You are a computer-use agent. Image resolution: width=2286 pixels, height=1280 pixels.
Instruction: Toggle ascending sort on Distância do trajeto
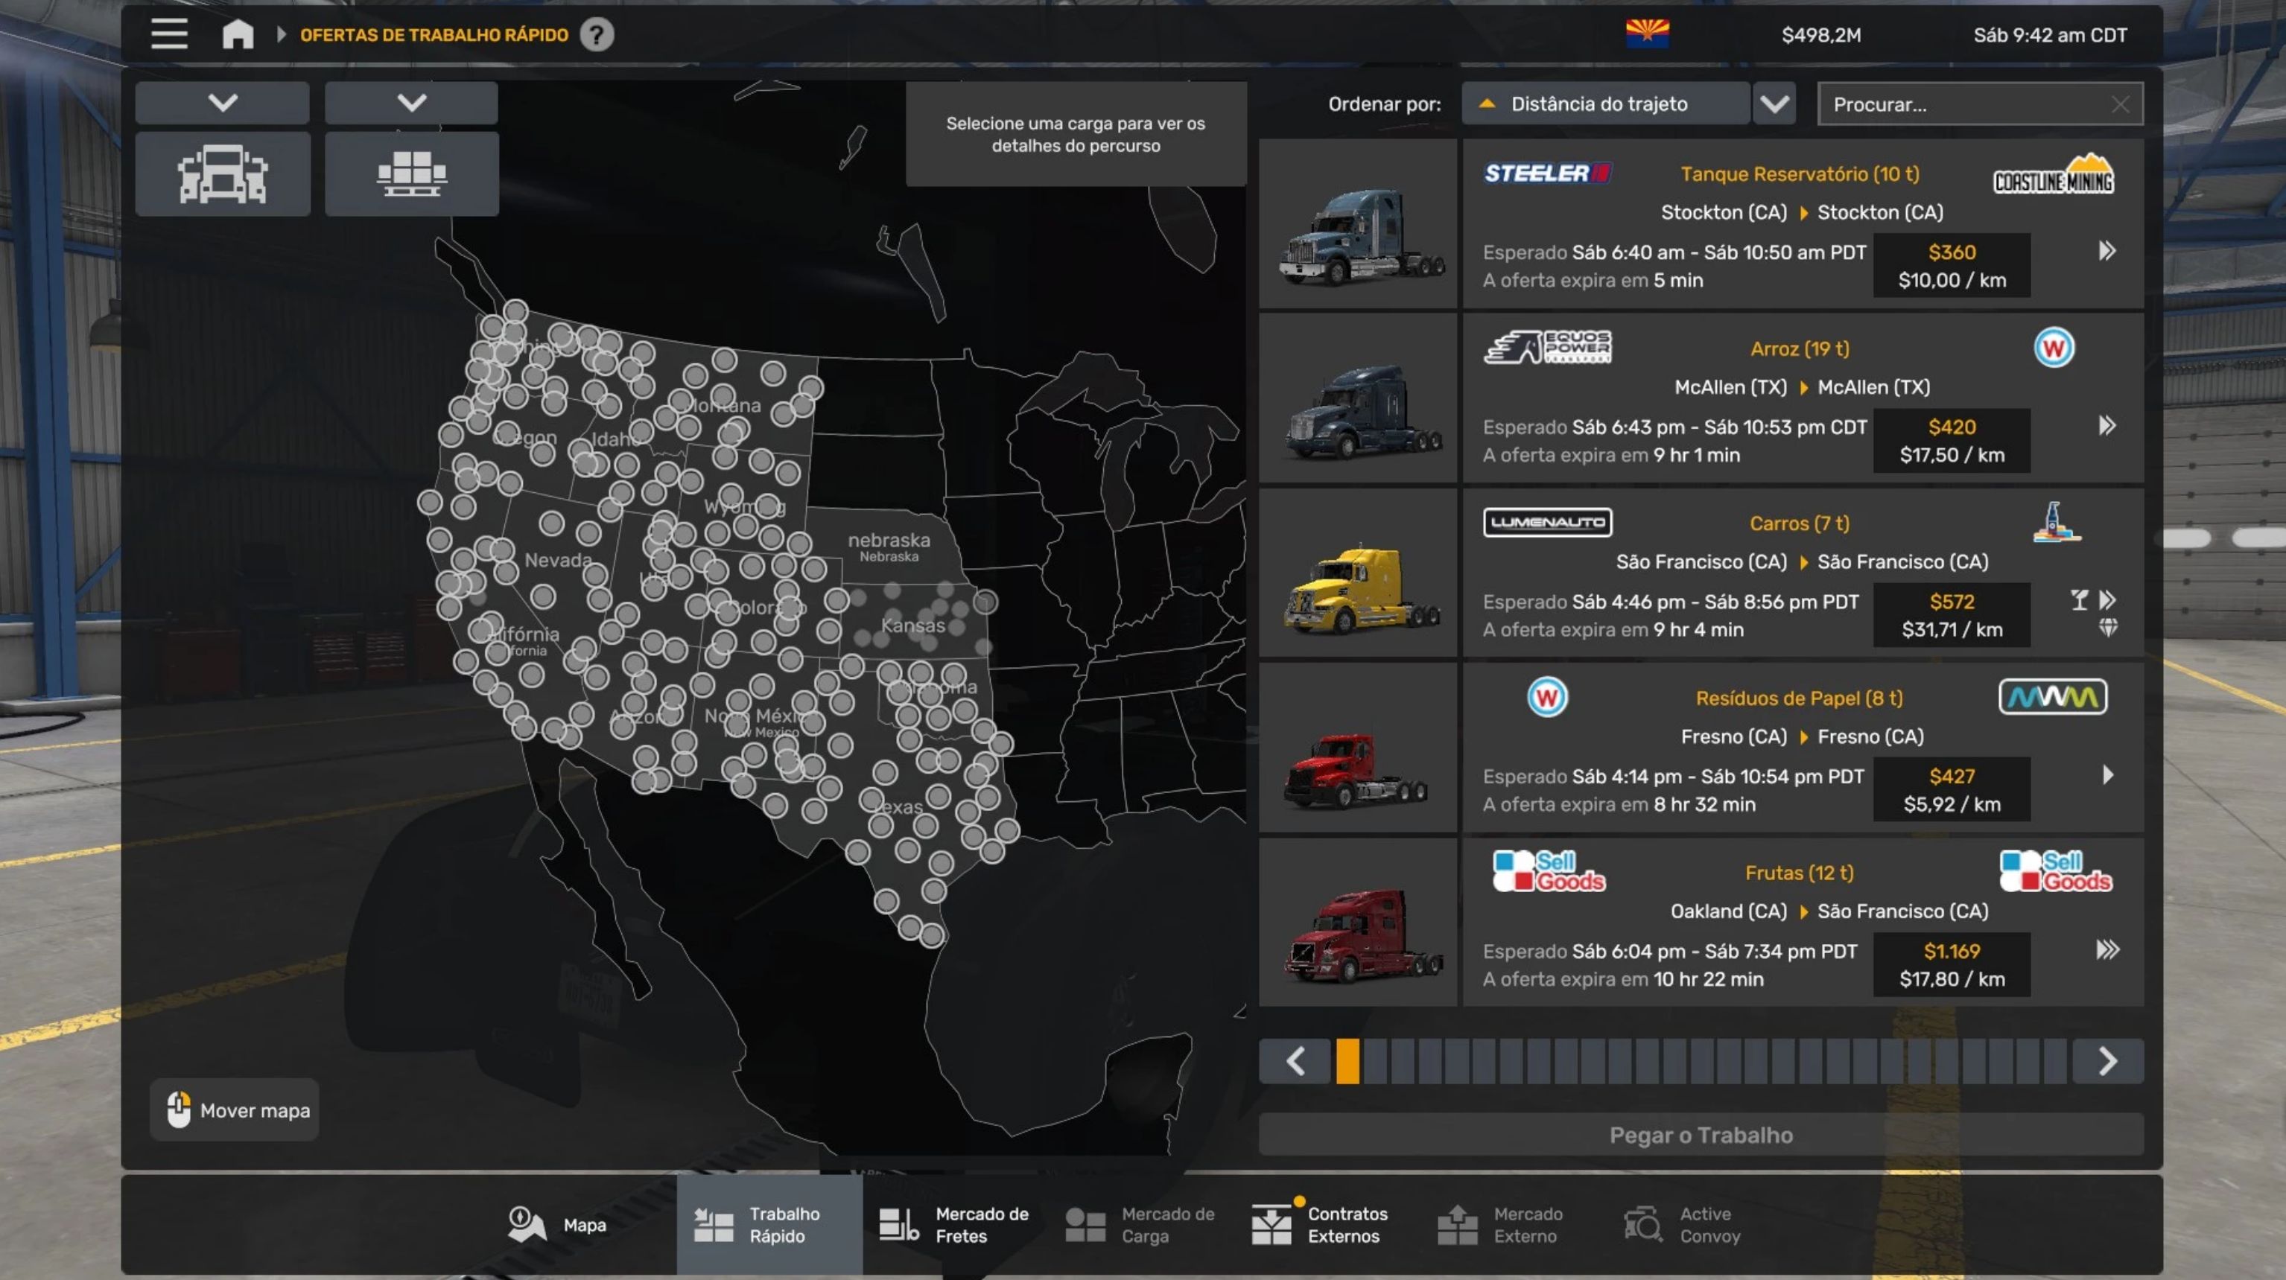coord(1488,104)
